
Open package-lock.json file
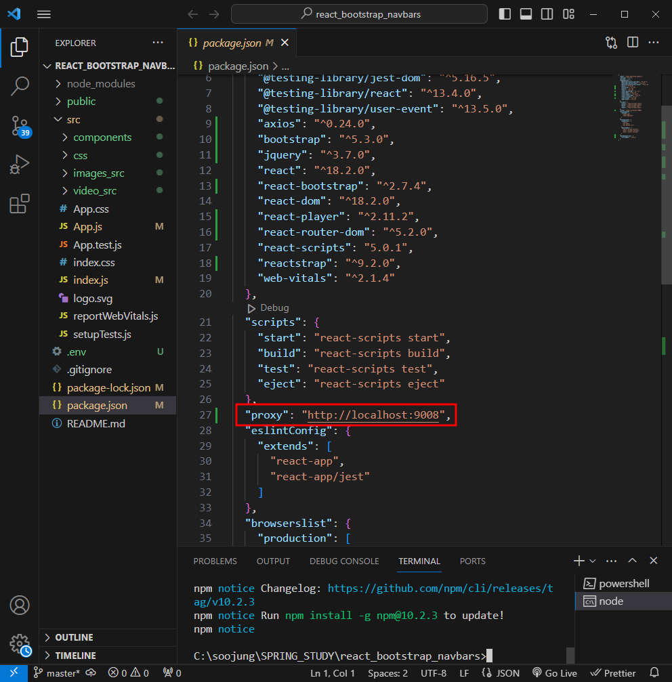point(109,387)
